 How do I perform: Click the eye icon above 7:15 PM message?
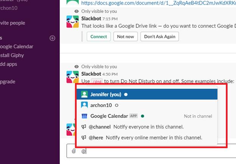click(77, 11)
